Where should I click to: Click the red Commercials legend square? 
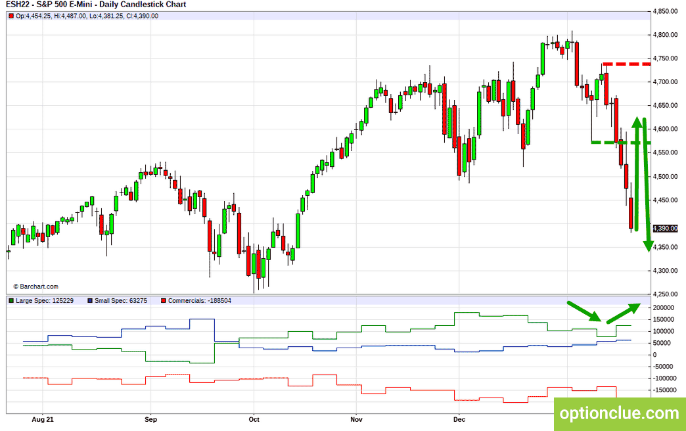[x=164, y=301]
